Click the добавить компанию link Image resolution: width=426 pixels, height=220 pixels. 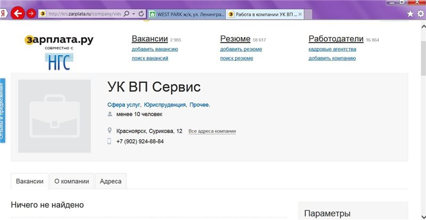click(332, 58)
